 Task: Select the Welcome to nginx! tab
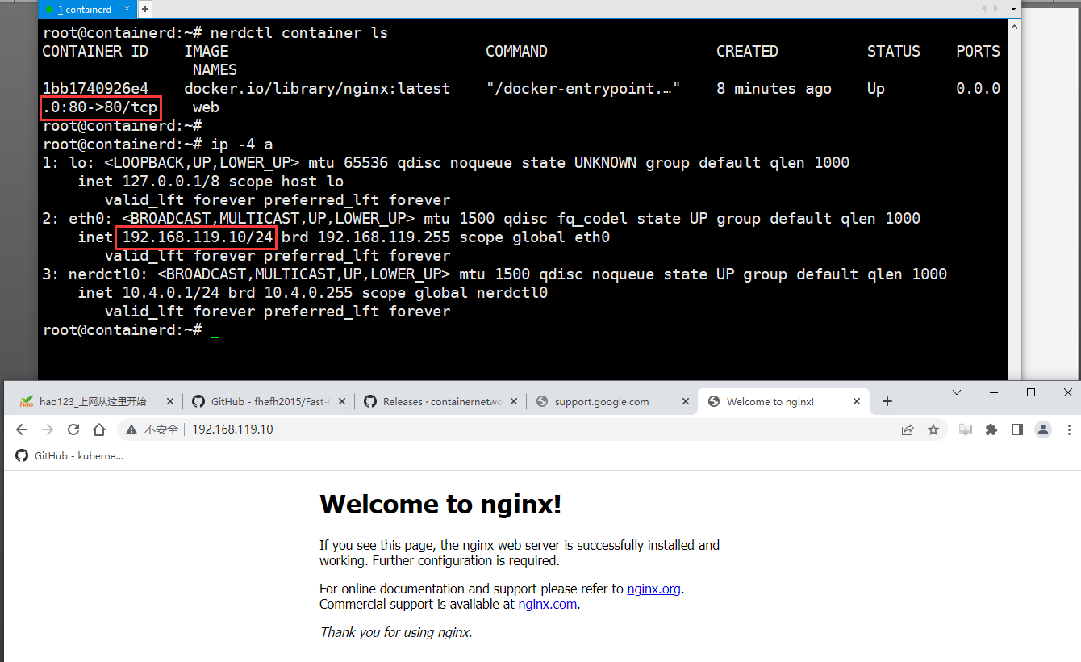pos(785,401)
